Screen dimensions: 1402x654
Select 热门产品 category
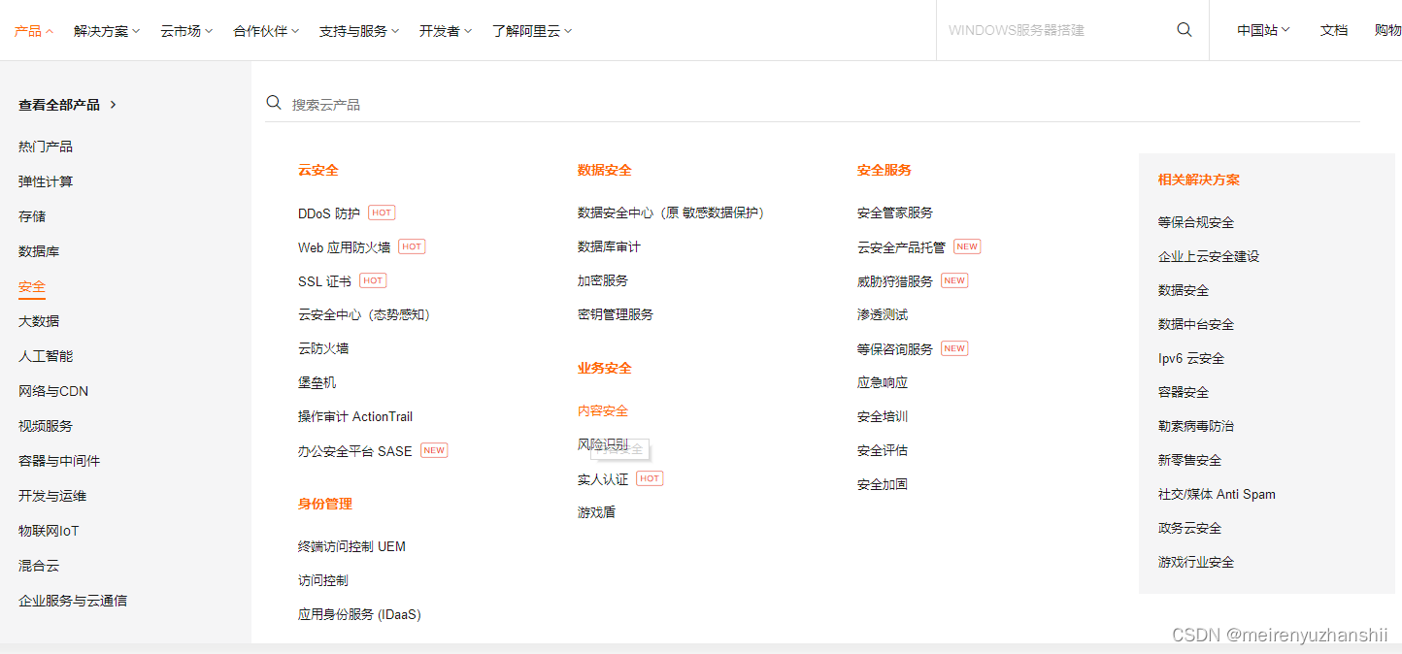pyautogui.click(x=46, y=147)
